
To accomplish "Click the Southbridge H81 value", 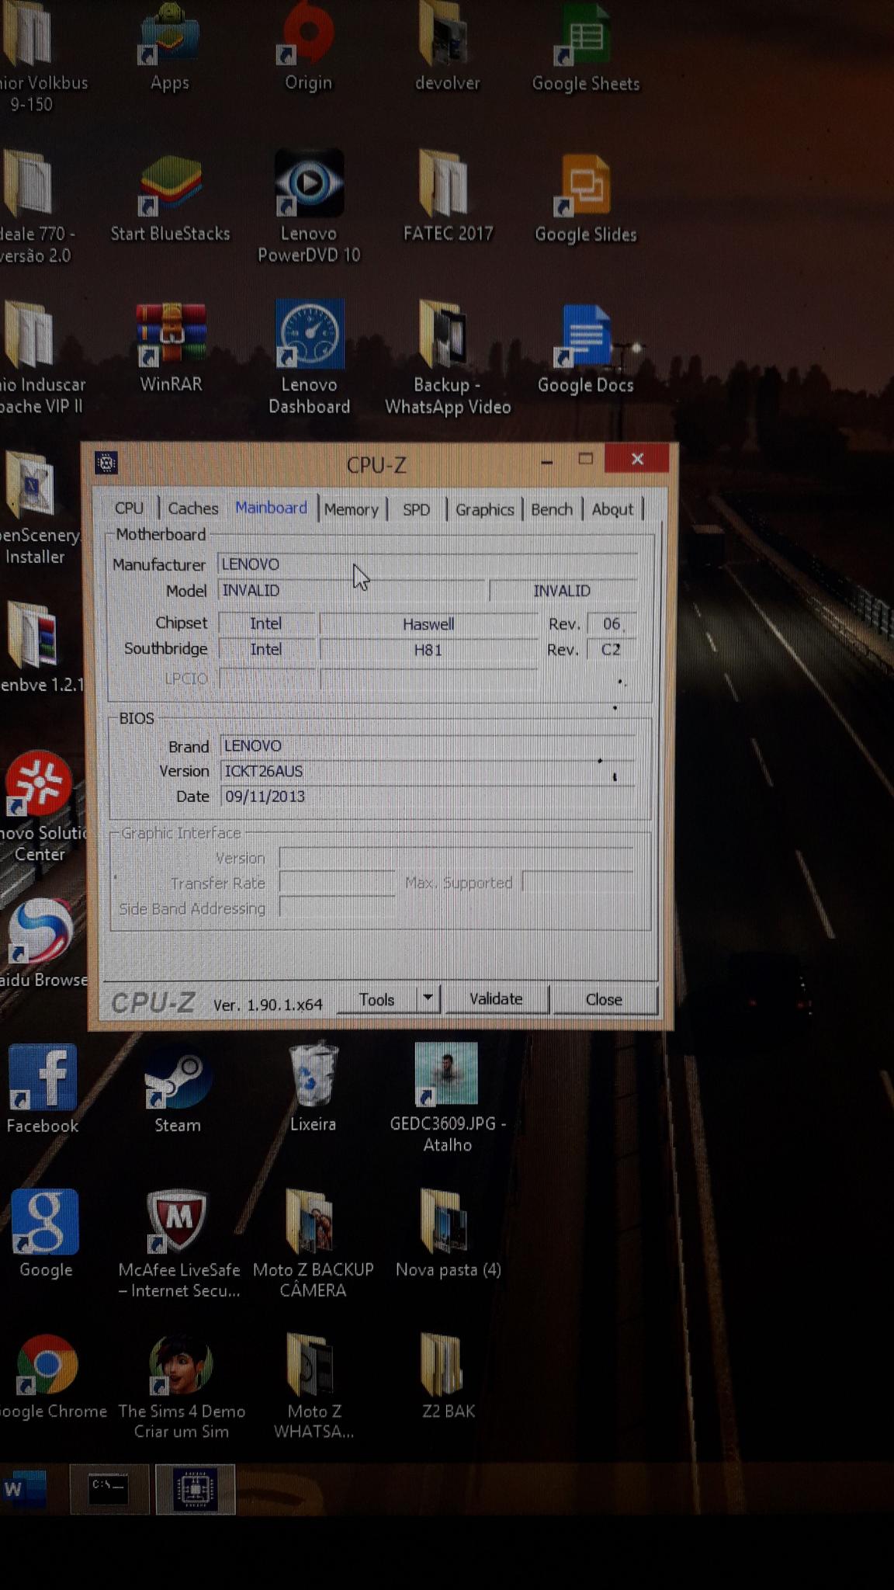I will [428, 650].
